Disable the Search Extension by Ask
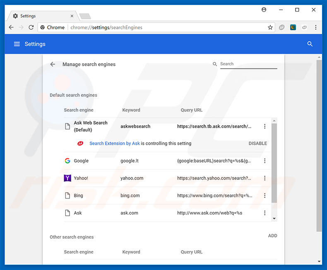 tap(257, 143)
